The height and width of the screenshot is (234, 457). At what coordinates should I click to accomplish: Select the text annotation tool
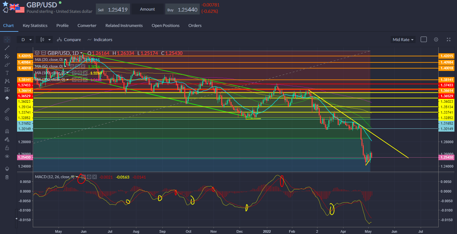pos(7,73)
